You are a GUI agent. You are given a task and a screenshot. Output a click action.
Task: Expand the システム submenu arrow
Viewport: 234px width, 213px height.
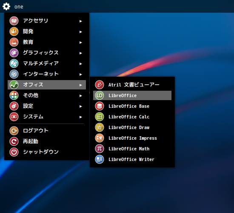click(x=81, y=117)
